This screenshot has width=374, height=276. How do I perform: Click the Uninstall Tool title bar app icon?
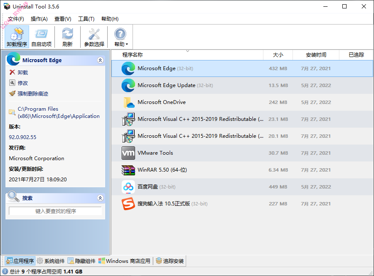(x=7, y=6)
